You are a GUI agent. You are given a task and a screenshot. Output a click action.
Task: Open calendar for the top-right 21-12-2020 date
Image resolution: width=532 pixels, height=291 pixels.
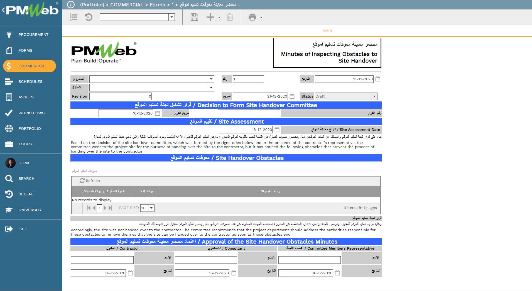click(x=378, y=79)
